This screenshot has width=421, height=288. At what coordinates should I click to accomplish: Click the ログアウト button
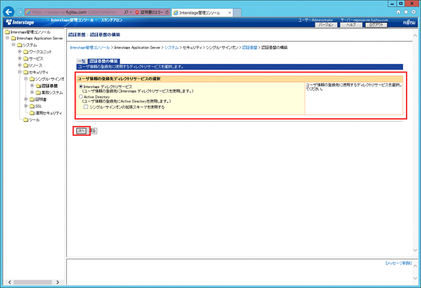376,25
